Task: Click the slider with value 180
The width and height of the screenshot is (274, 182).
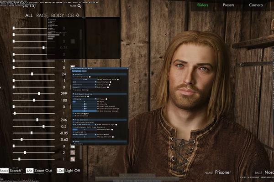Action: 33,100
